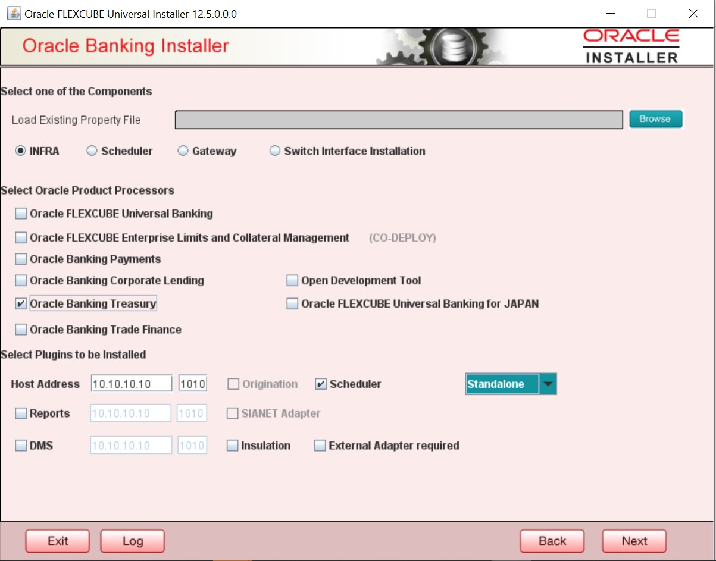Focus the Host Address port field
The image size is (716, 561).
point(193,384)
